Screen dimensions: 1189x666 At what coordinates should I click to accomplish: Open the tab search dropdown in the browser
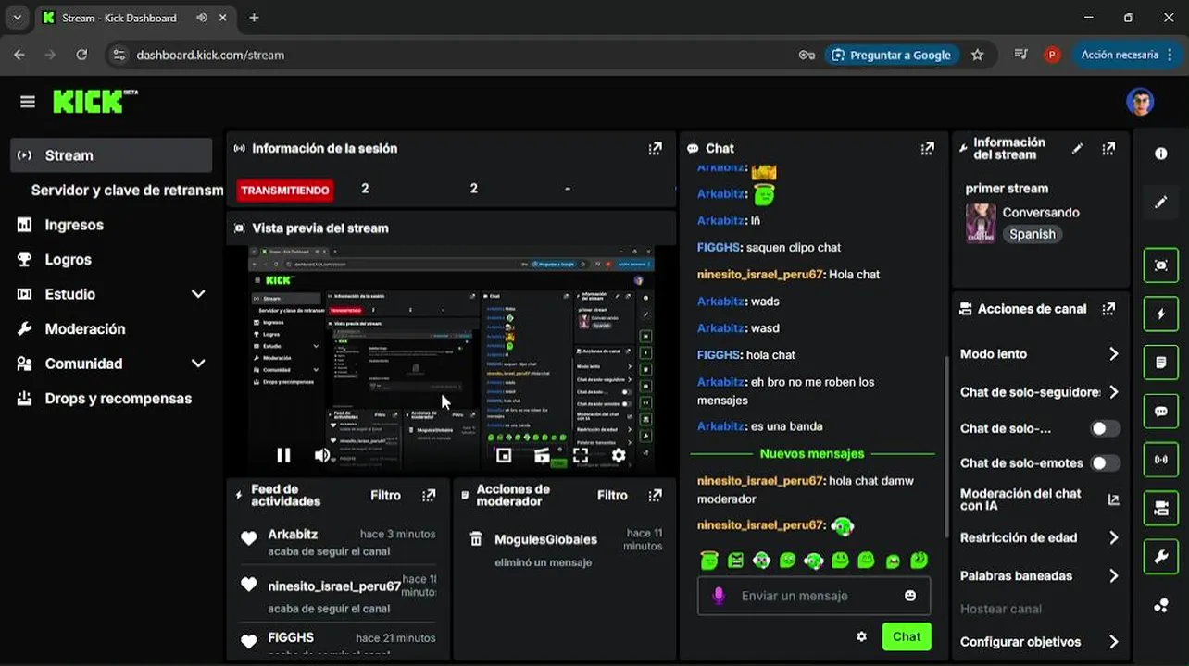[17, 18]
